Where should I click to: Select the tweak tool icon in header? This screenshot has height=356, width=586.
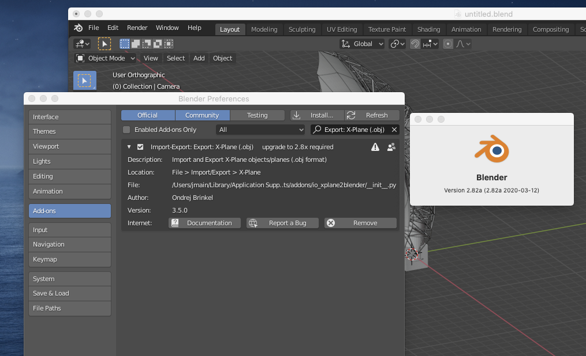pos(104,44)
